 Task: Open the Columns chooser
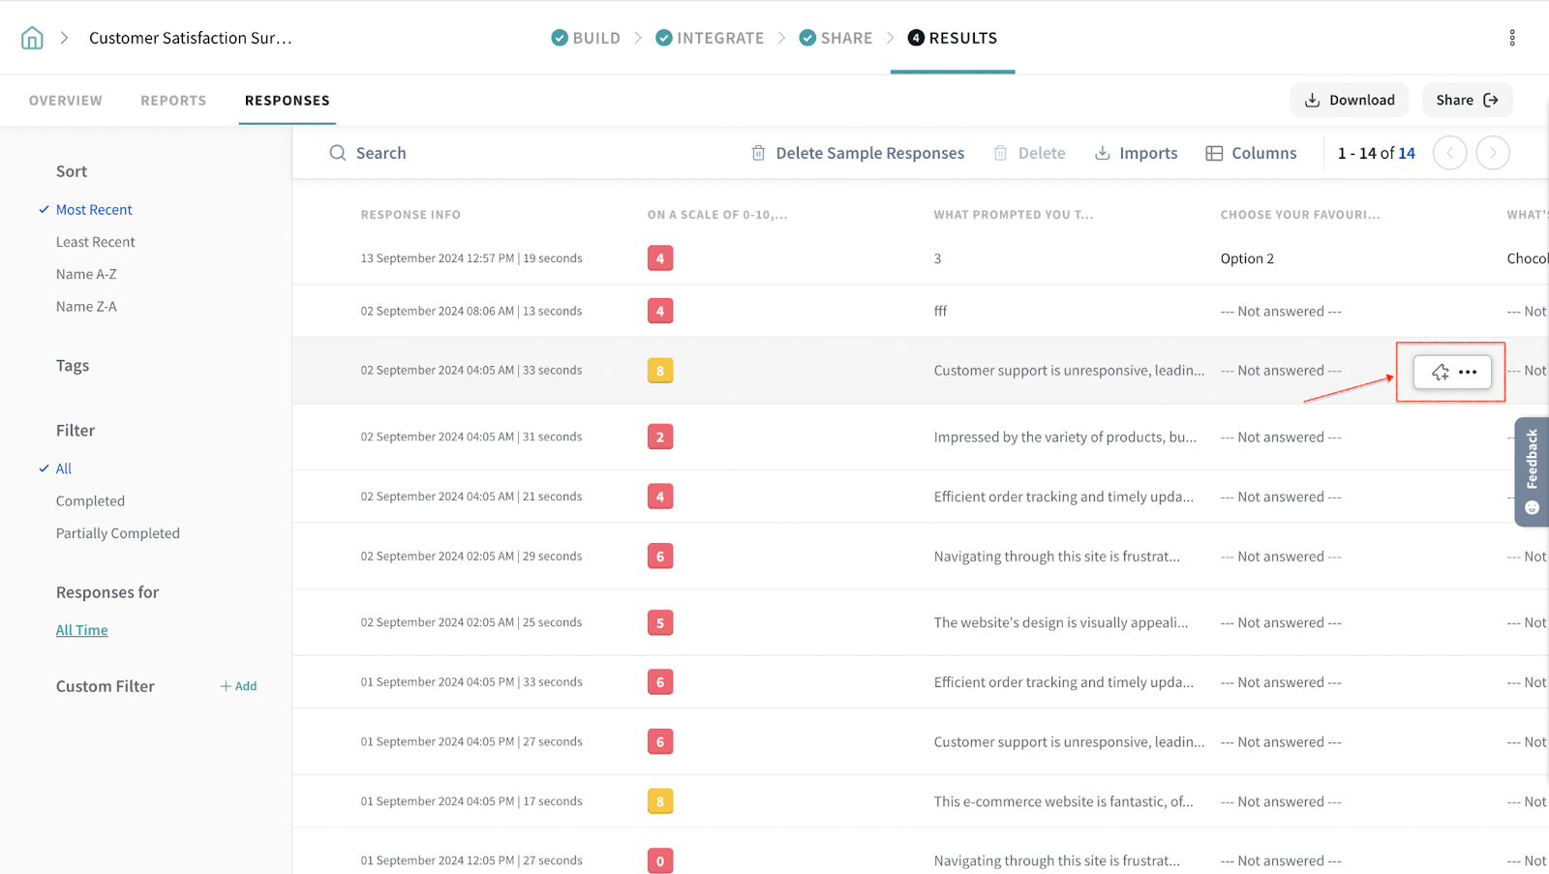(1251, 153)
